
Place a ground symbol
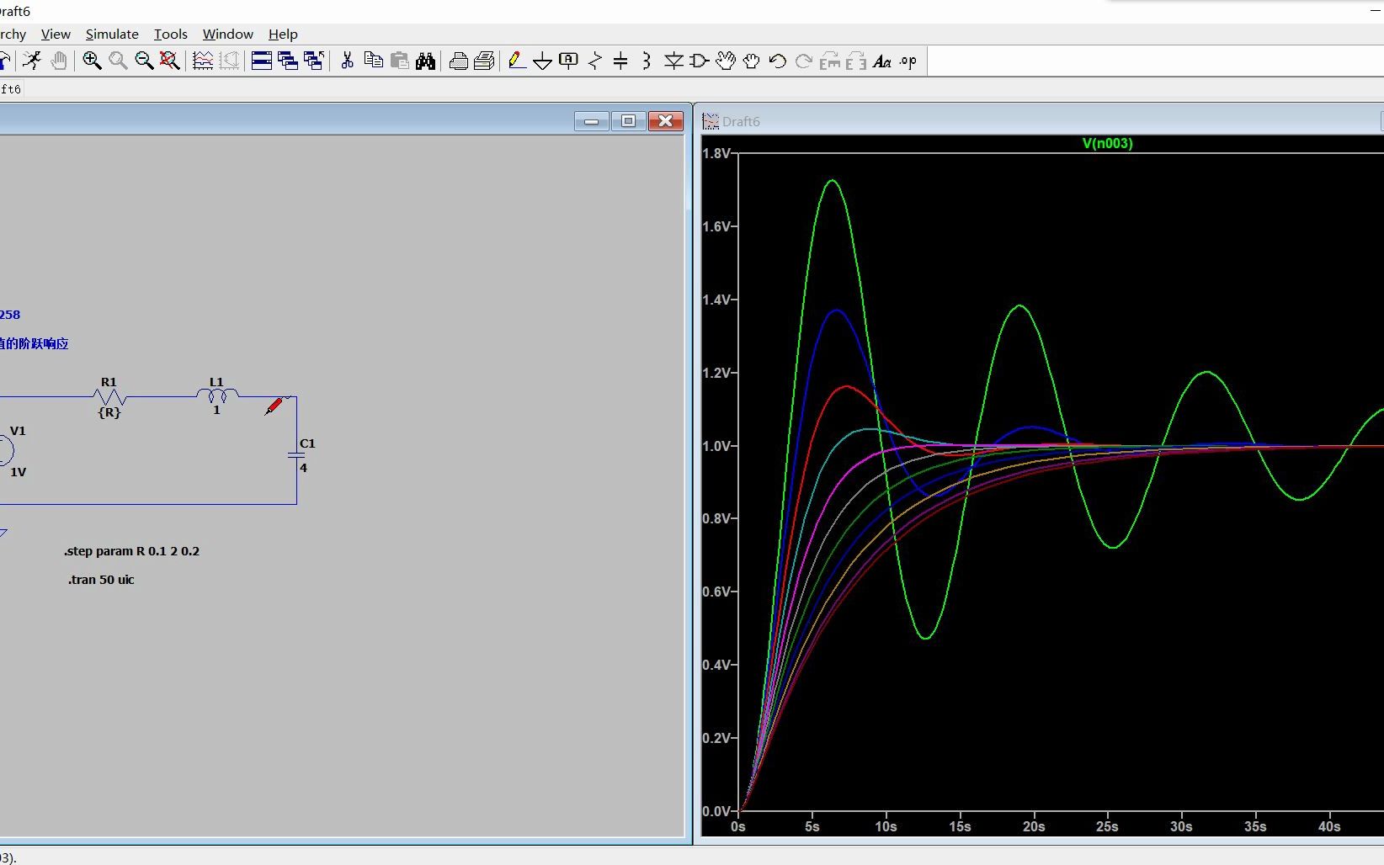543,61
